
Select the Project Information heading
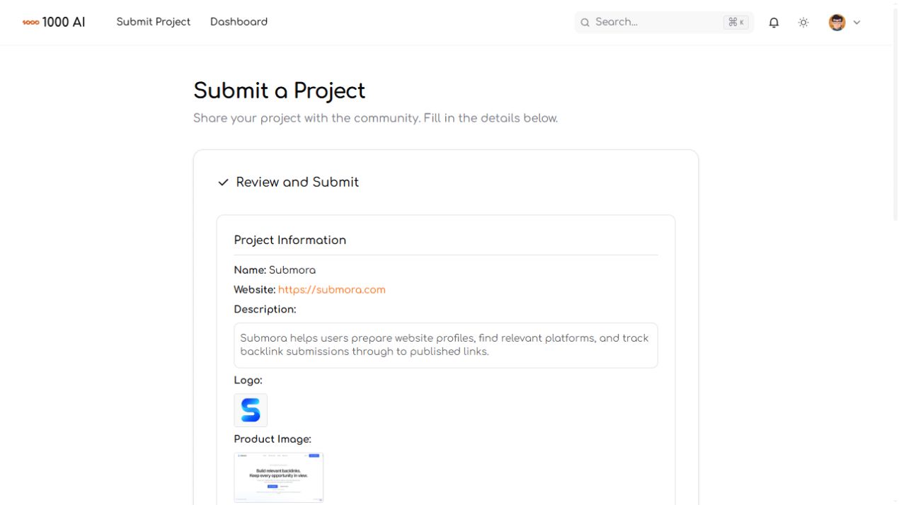pos(290,240)
